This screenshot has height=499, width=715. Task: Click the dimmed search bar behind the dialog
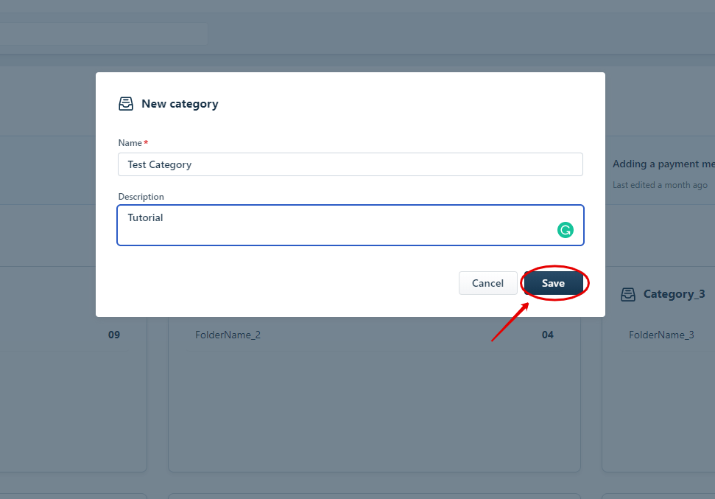point(104,34)
